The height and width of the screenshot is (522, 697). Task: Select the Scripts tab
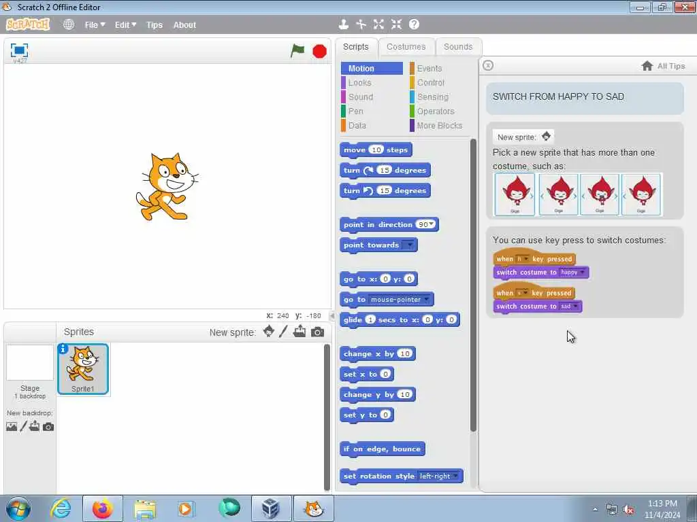click(355, 47)
